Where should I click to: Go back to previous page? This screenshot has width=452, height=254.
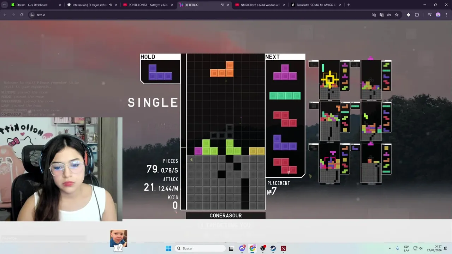[5, 15]
